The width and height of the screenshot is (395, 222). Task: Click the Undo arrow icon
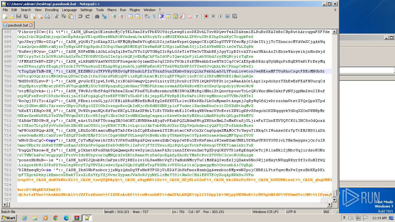81,16
